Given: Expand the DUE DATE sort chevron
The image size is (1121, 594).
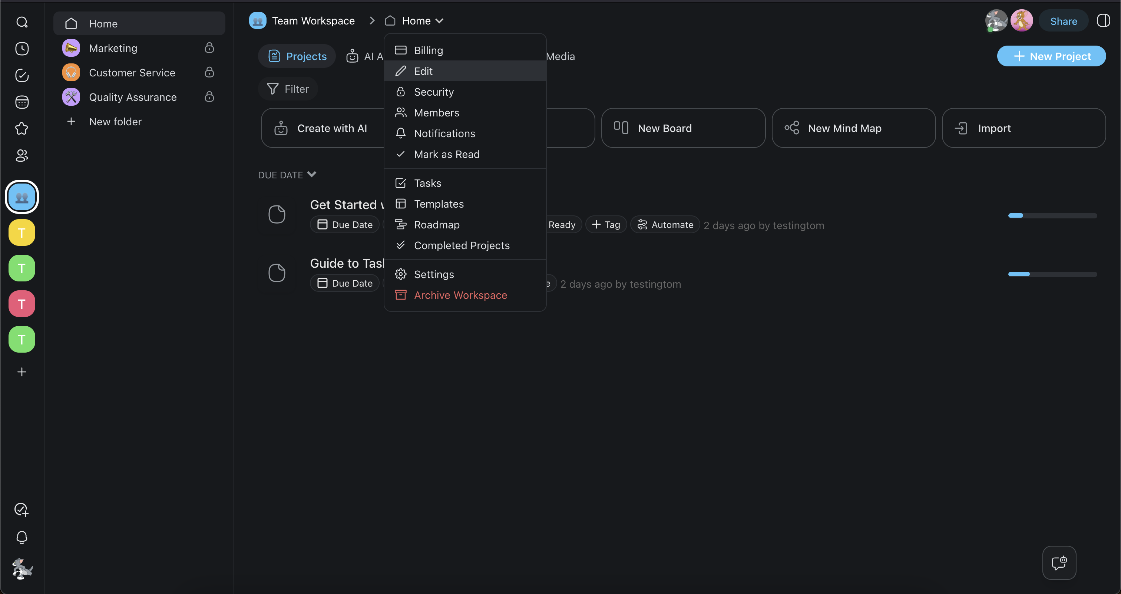Looking at the screenshot, I should [312, 175].
